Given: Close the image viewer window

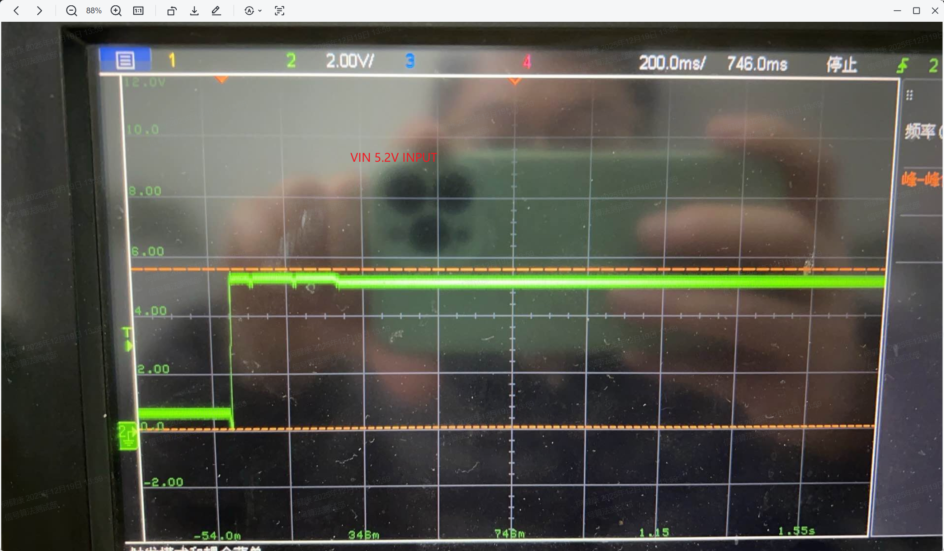Looking at the screenshot, I should [935, 11].
